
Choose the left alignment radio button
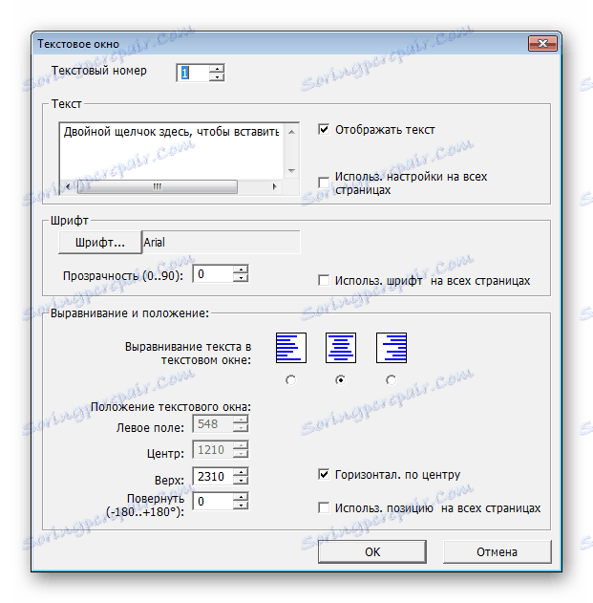(291, 380)
